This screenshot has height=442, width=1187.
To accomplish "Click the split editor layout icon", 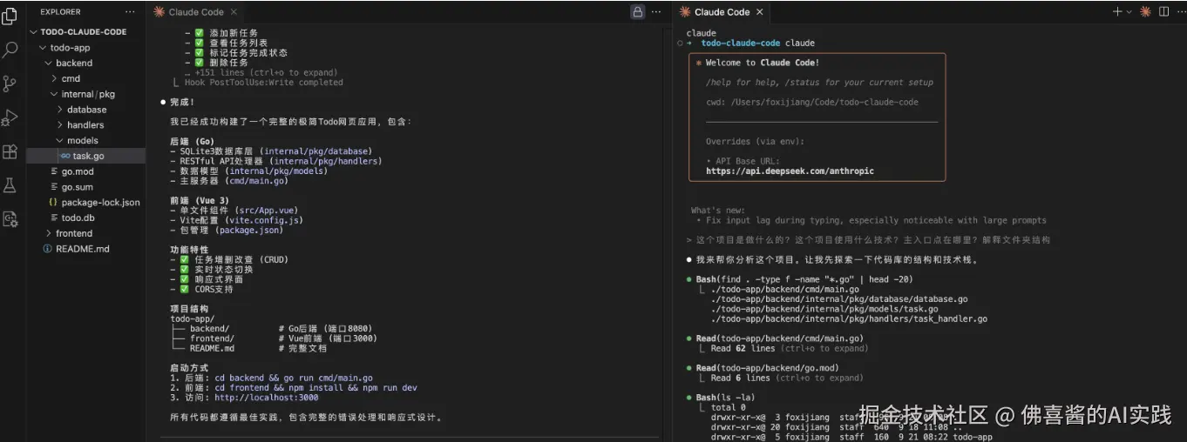I will coord(1163,11).
